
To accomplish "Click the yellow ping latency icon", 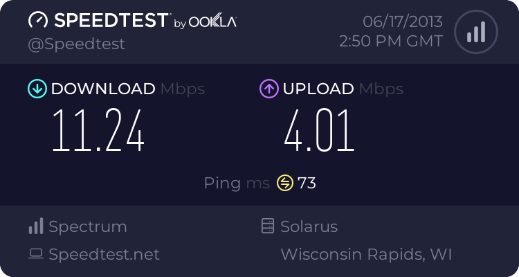I will click(285, 183).
